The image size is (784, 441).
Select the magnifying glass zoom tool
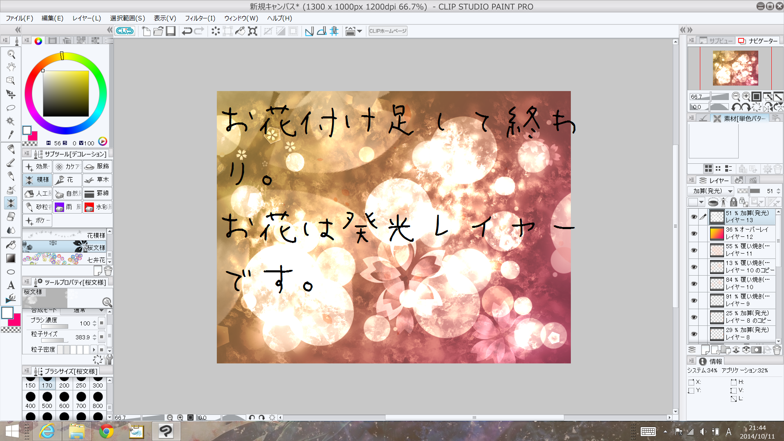(11, 54)
